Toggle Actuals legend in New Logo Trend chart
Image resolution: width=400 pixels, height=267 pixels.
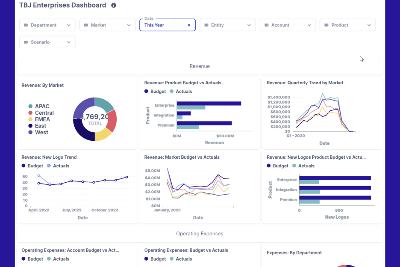coord(58,166)
